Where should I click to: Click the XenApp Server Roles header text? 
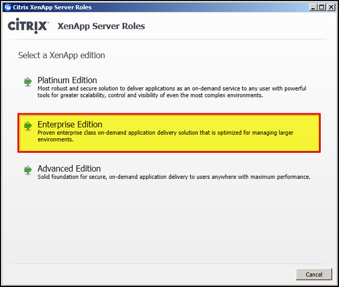tap(101, 26)
